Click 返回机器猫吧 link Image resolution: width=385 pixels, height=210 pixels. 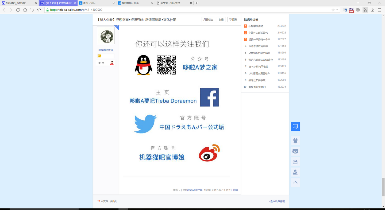277,201
